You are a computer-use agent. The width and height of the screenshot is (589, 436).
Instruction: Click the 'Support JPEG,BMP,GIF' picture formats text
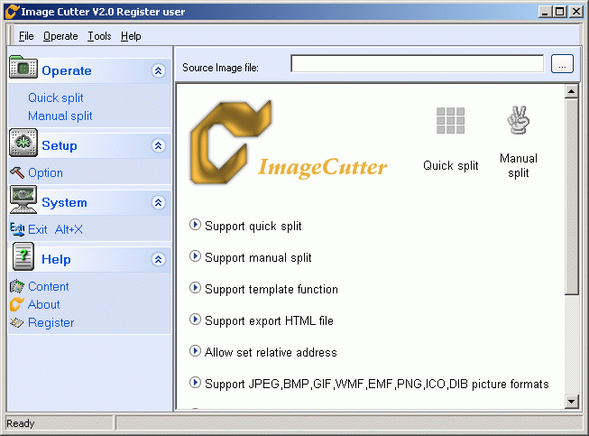(377, 385)
